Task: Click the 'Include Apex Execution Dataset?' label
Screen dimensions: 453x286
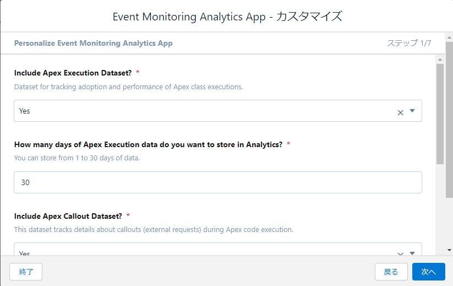Action: coord(73,73)
